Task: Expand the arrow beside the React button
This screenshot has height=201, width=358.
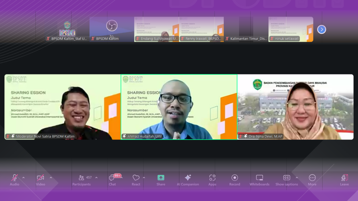Action: pos(144,178)
